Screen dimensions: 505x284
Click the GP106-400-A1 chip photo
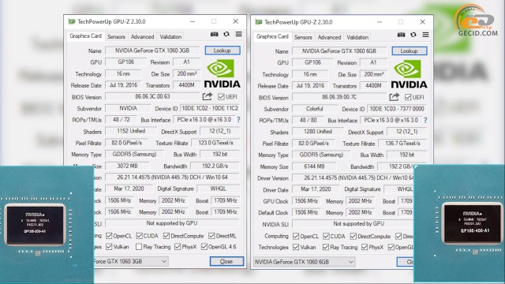tap(459, 224)
